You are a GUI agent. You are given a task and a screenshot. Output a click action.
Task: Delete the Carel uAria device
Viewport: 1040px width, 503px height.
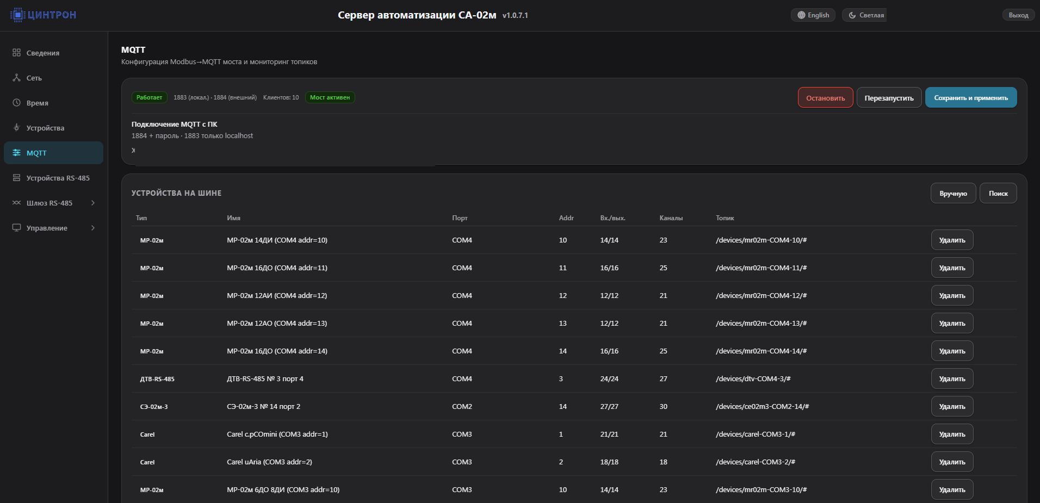[x=952, y=462]
